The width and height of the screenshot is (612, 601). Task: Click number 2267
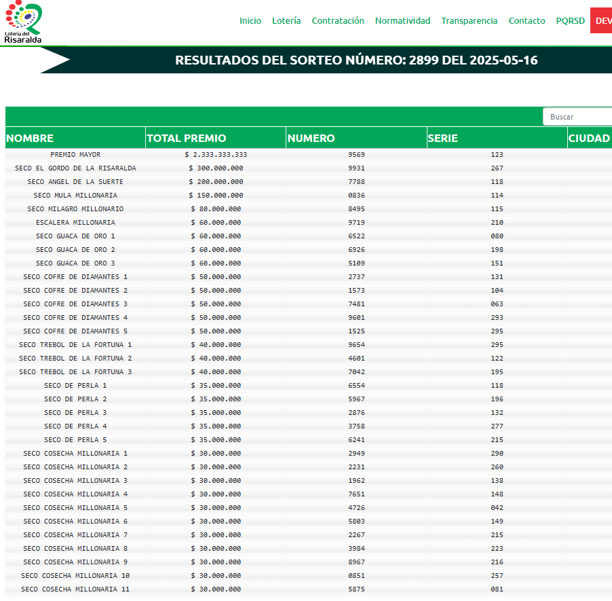pyautogui.click(x=356, y=535)
